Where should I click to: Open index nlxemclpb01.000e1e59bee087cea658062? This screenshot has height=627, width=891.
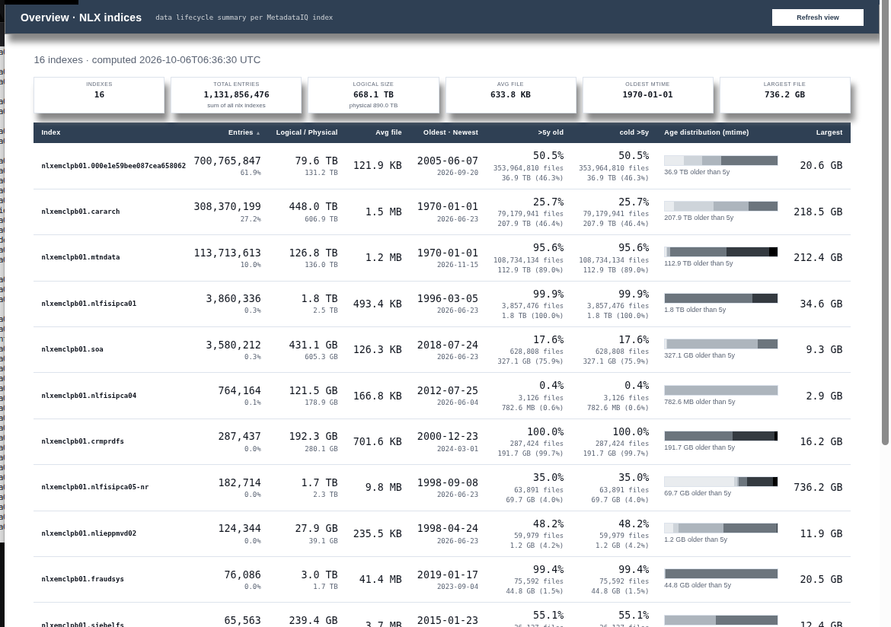113,166
